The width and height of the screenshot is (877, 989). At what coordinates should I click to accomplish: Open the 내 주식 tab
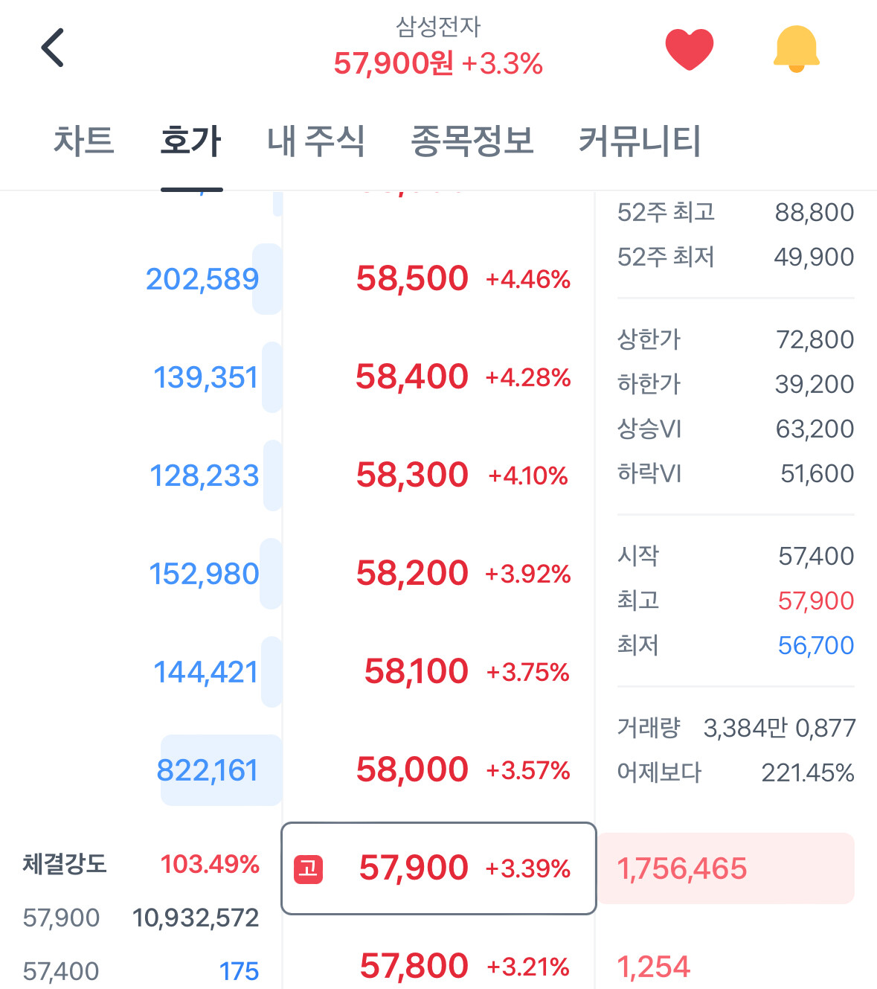point(316,141)
